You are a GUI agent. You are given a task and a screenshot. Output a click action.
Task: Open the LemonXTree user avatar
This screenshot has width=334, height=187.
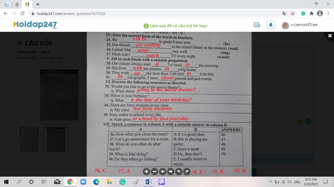coord(285,25)
